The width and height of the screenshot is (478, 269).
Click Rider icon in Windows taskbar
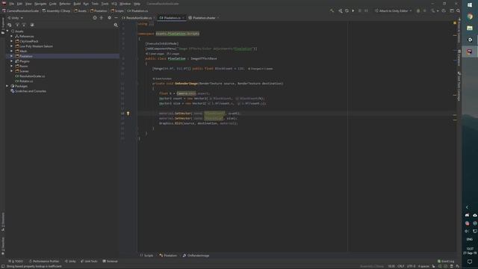[470, 52]
